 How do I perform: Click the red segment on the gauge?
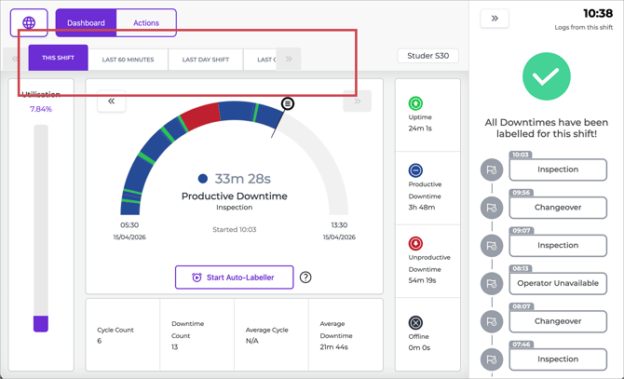(199, 116)
